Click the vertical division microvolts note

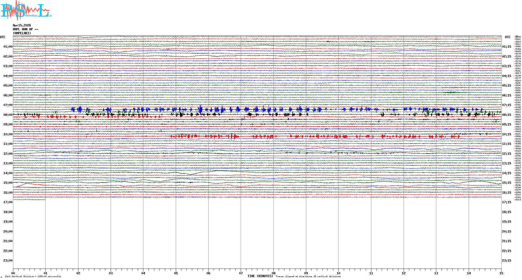click(33, 276)
